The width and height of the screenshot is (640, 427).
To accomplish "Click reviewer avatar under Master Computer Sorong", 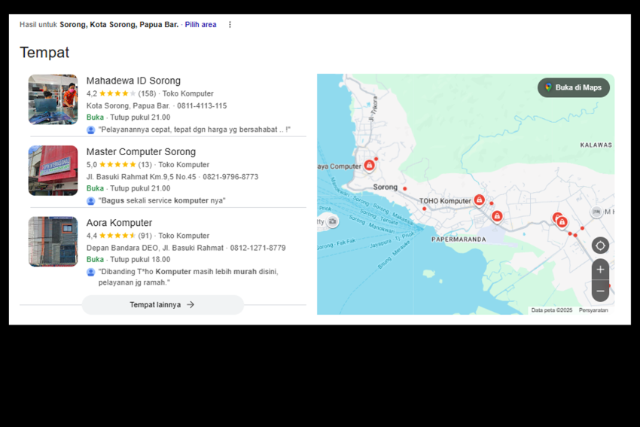I will 91,201.
